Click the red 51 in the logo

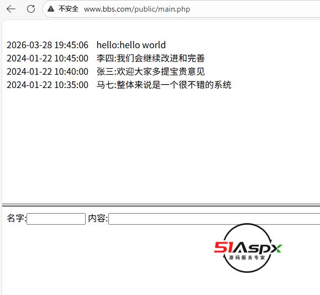tap(223, 247)
